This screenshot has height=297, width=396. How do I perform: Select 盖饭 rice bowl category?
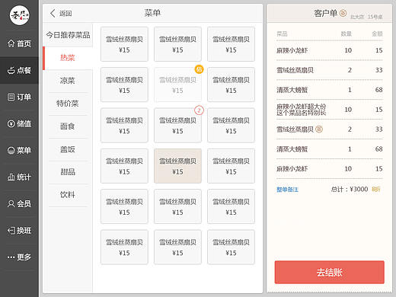(x=68, y=149)
